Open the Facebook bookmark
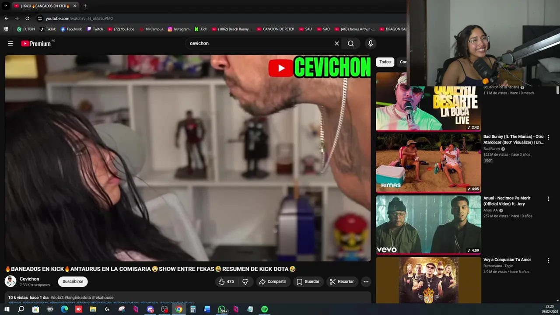 (x=71, y=29)
